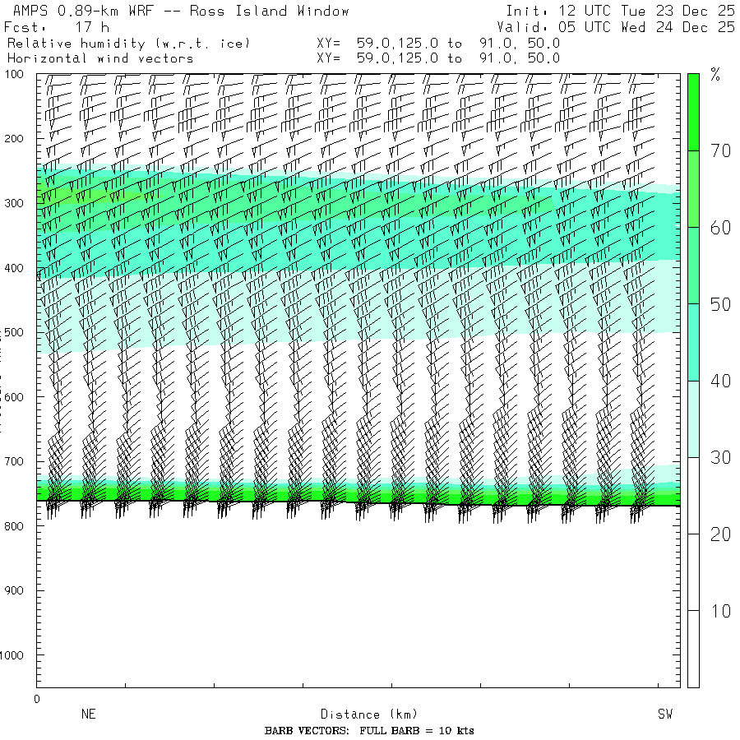
Task: Click the SW label below the x-axis
Action: pyautogui.click(x=664, y=715)
